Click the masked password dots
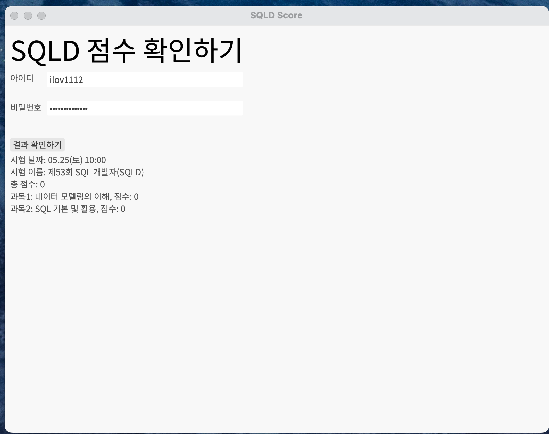Image resolution: width=549 pixels, height=434 pixels. pos(68,108)
